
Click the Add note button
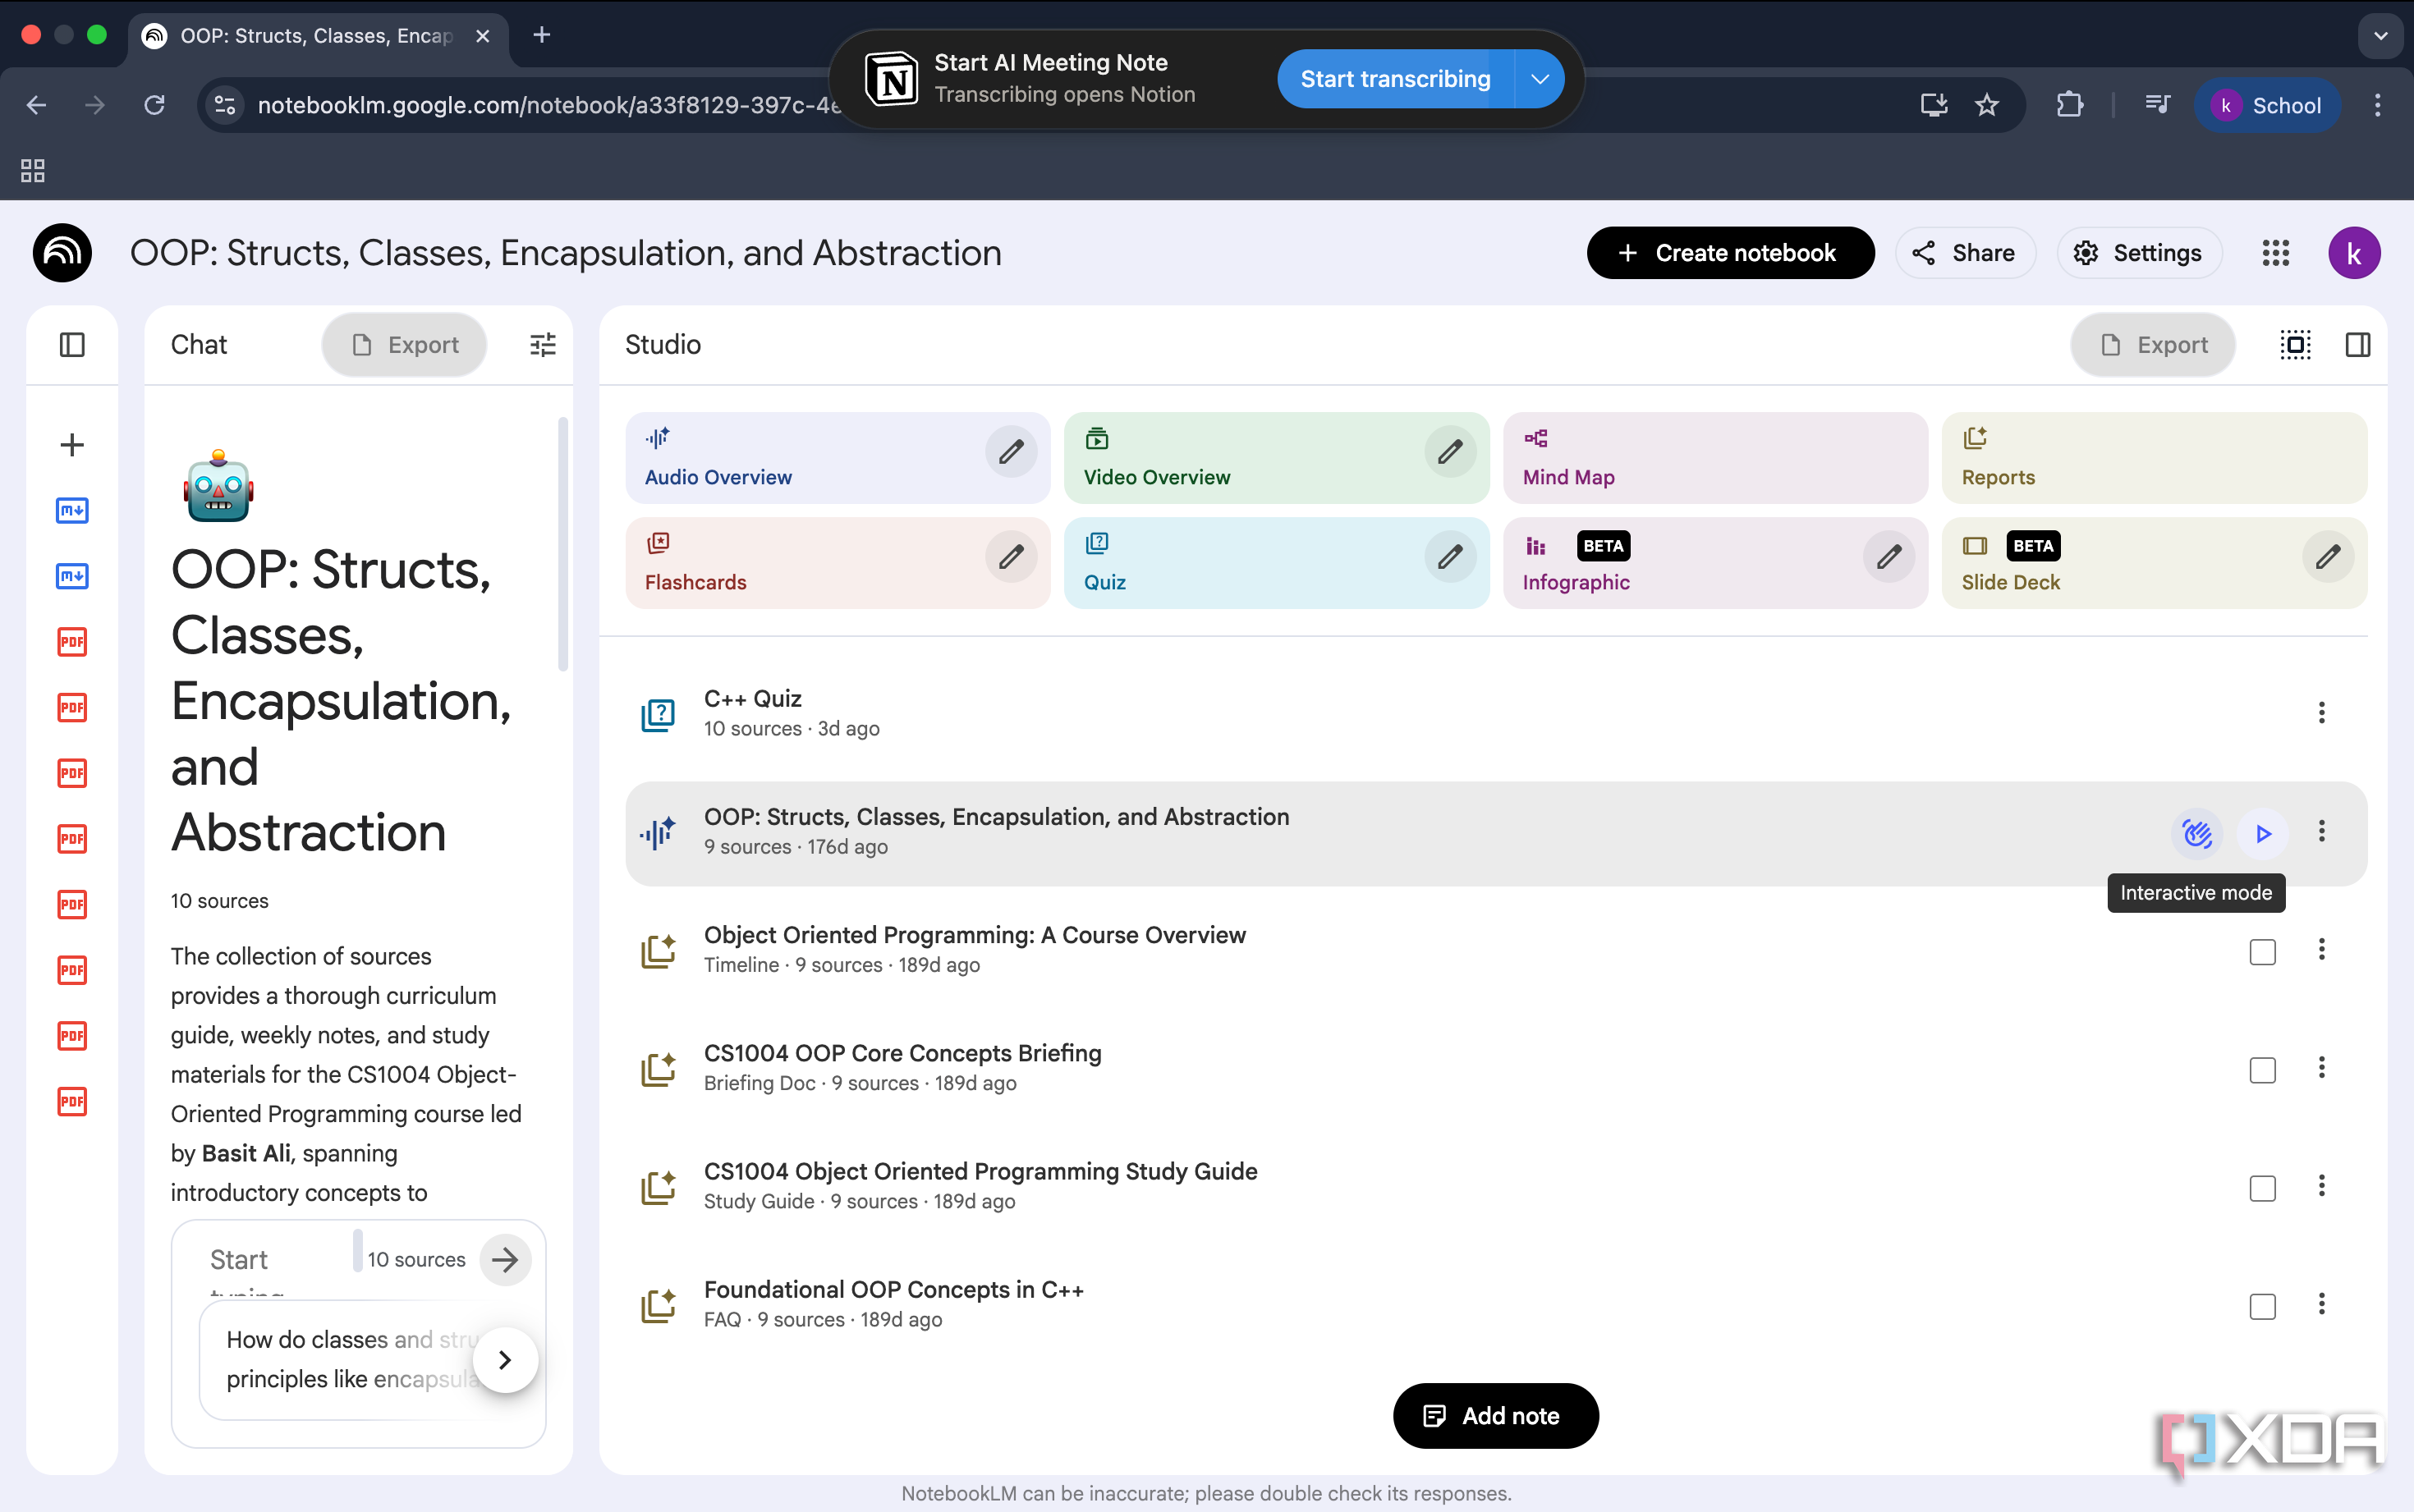[1495, 1415]
